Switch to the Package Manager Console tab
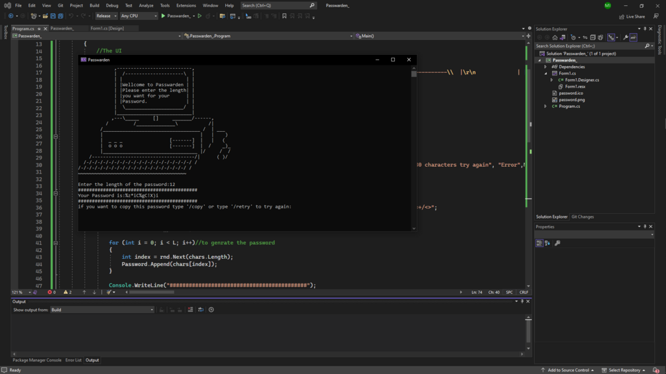666x374 pixels. pyautogui.click(x=37, y=361)
